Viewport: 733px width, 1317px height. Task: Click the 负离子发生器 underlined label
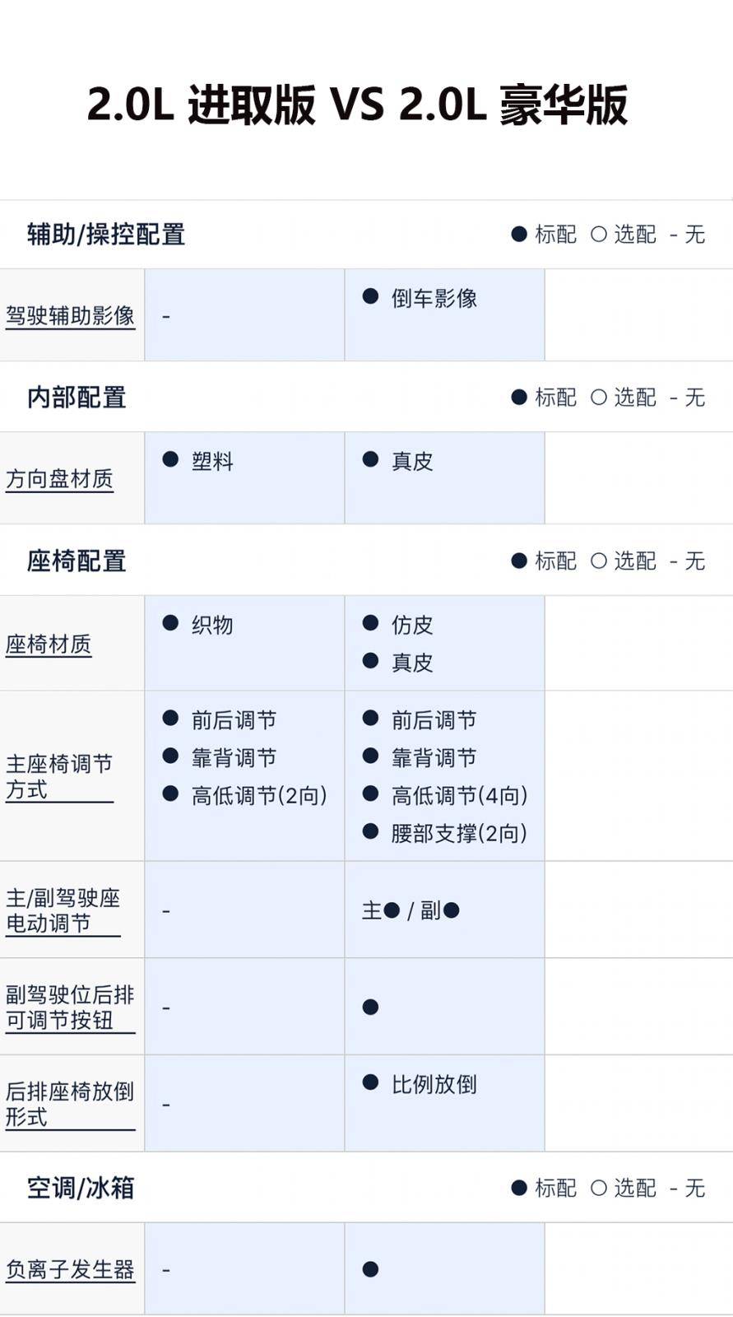[70, 1269]
